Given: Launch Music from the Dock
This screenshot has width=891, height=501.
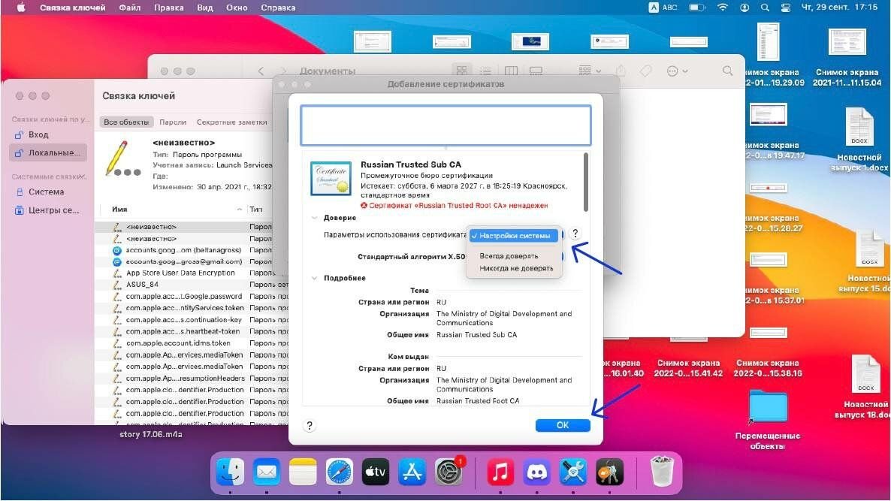Looking at the screenshot, I should coord(500,472).
